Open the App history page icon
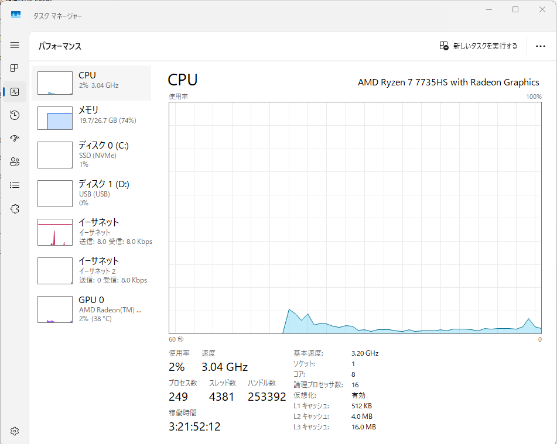 [x=15, y=115]
